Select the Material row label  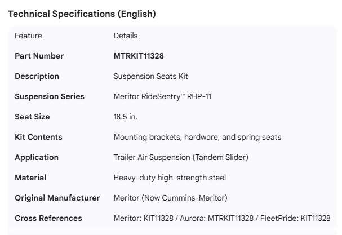coord(30,178)
